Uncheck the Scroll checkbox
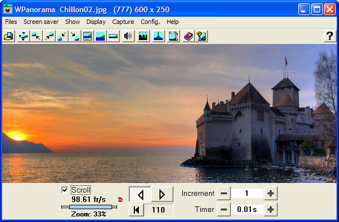 pos(65,190)
